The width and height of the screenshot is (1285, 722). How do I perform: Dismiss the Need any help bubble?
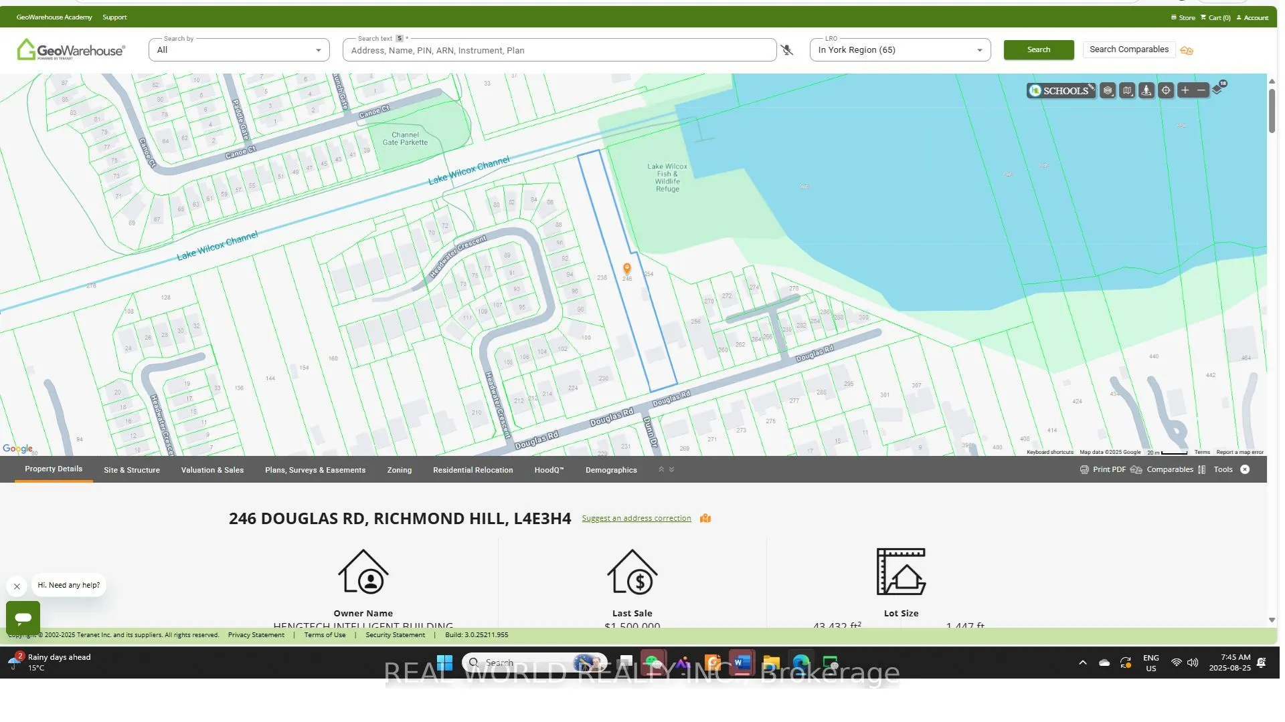(17, 586)
